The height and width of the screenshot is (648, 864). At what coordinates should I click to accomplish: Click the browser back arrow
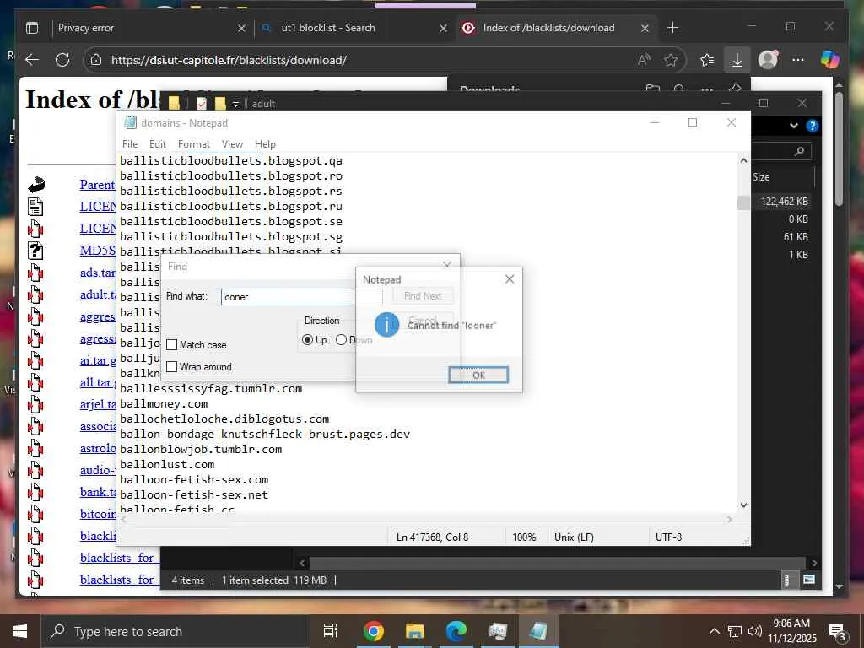pos(33,60)
